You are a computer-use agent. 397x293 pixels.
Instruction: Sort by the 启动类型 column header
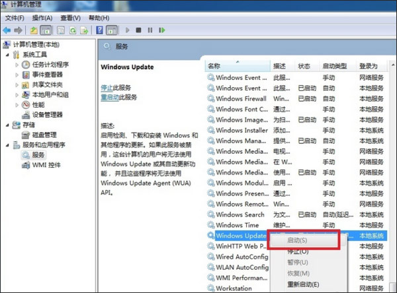(337, 66)
